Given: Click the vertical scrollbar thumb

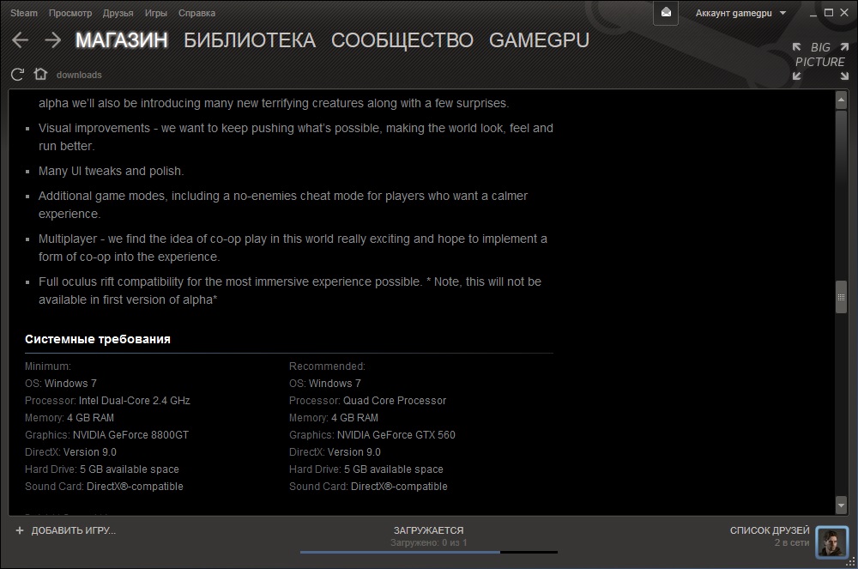Looking at the screenshot, I should point(842,297).
